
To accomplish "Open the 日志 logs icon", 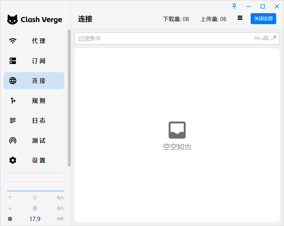I will pyautogui.click(x=13, y=120).
